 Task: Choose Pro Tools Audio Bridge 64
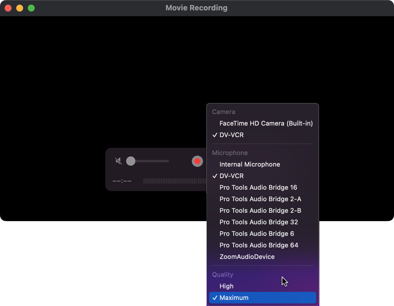[259, 245]
